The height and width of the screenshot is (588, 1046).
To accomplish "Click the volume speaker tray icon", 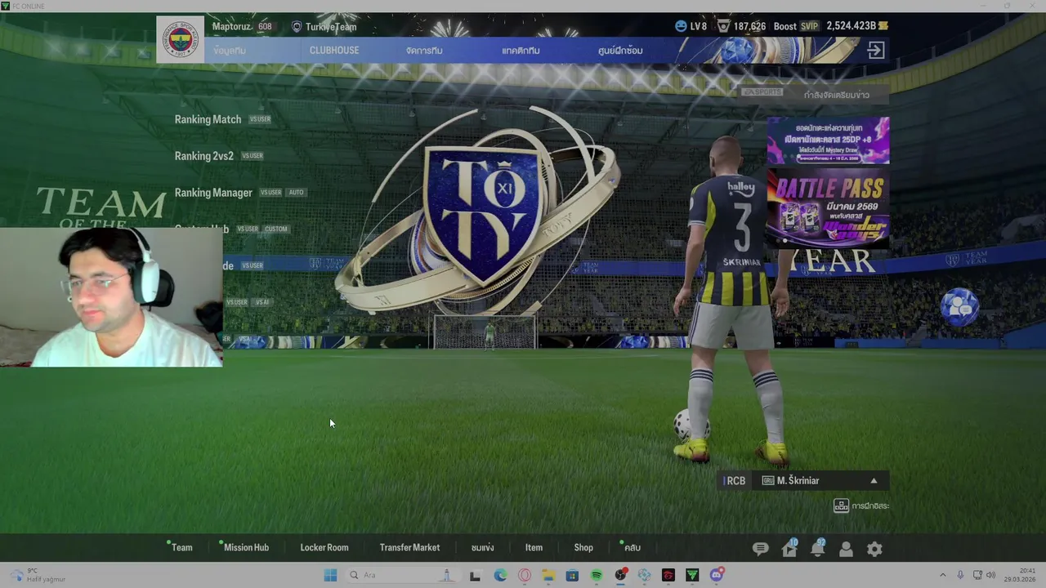I will [x=990, y=575].
